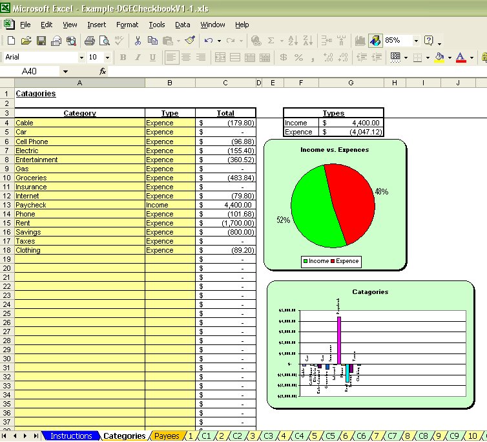Print the sheet using the printer icon
The width and height of the screenshot is (487, 442).
click(90, 41)
